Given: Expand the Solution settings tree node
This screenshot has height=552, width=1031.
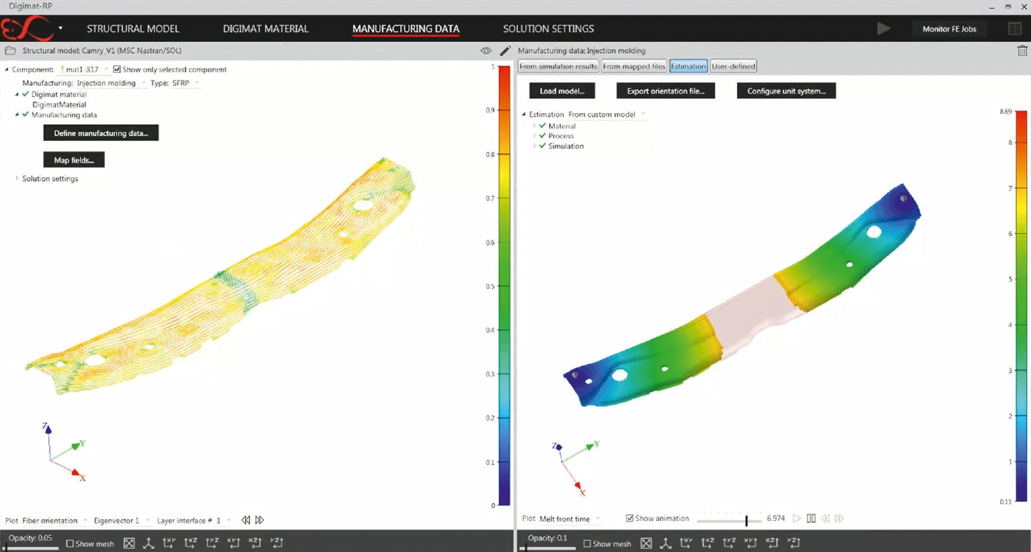Looking at the screenshot, I should (x=17, y=178).
